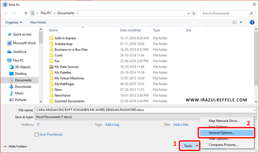Sort by the Type column header
Viewport: 259px width, 153px height.
pyautogui.click(x=157, y=30)
